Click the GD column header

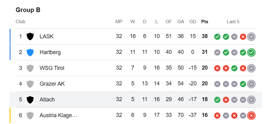tap(193, 22)
